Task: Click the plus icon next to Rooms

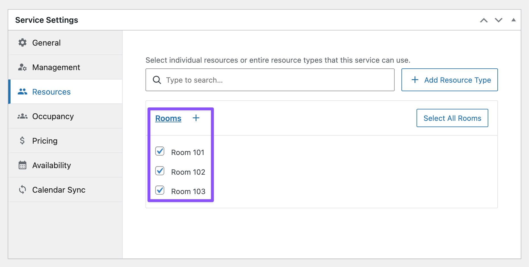Action: coord(196,118)
